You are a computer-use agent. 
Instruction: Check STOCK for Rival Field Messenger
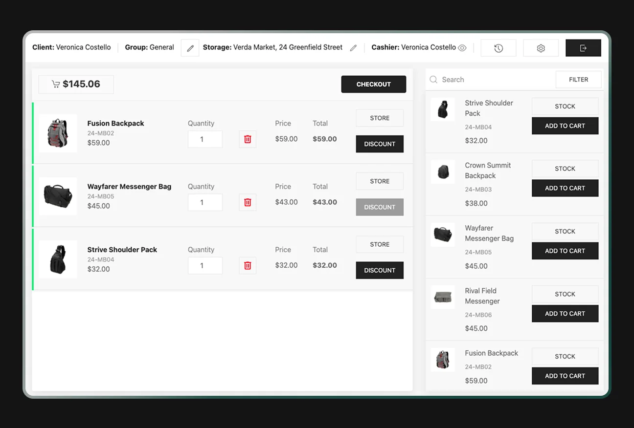tap(565, 294)
